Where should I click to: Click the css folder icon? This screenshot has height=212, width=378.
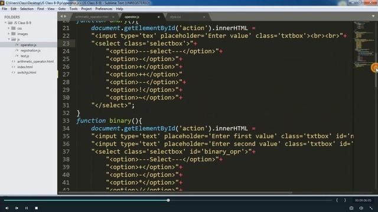[x=14, y=28]
